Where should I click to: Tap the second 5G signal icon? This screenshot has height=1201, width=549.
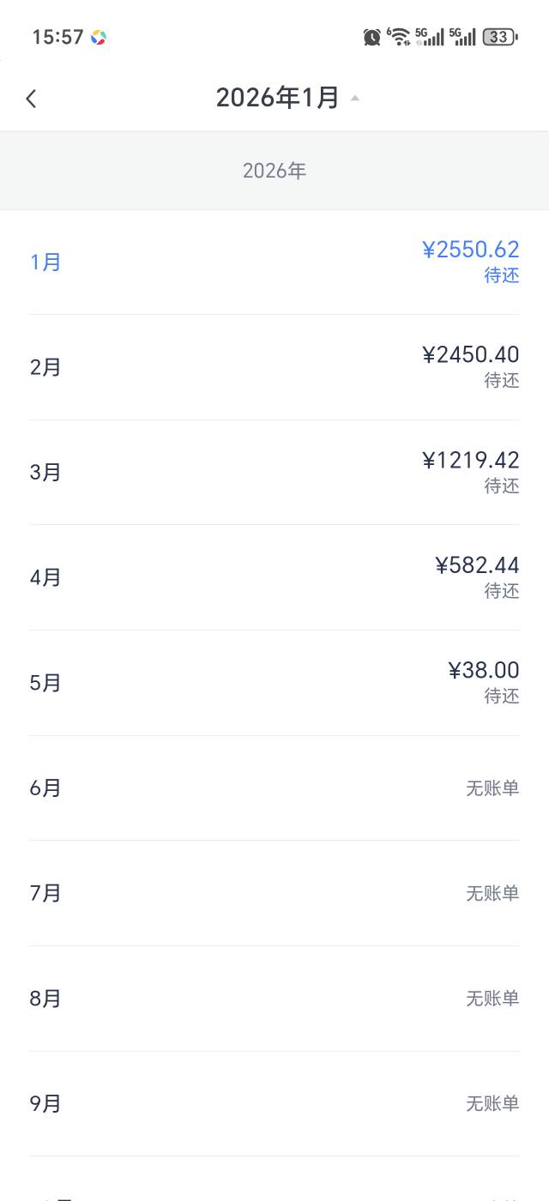[x=462, y=37]
